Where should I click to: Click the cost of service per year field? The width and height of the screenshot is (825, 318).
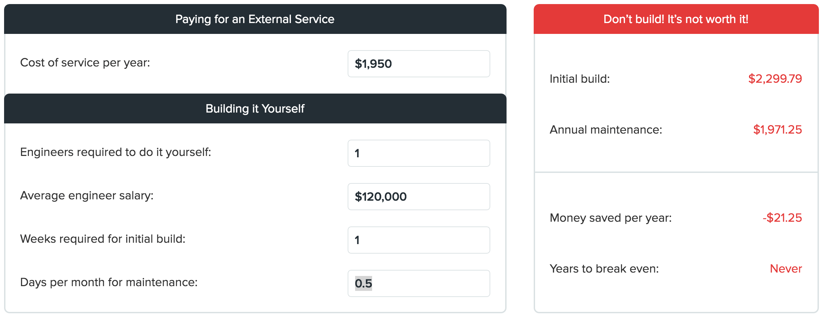(x=418, y=64)
